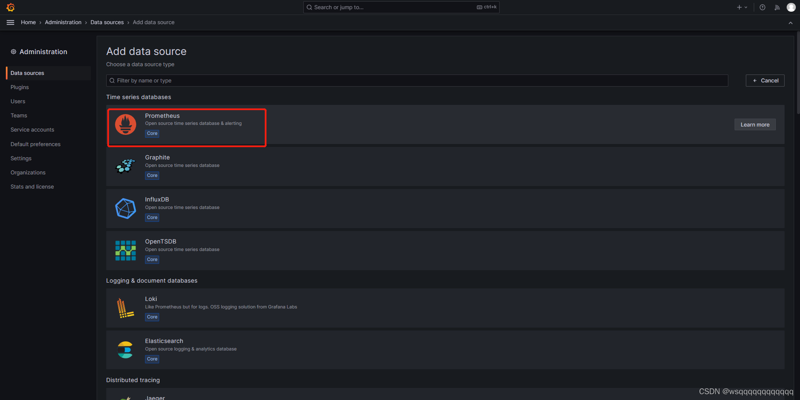Select the InfluxDB data source icon
This screenshot has height=400, width=800.
pyautogui.click(x=125, y=208)
